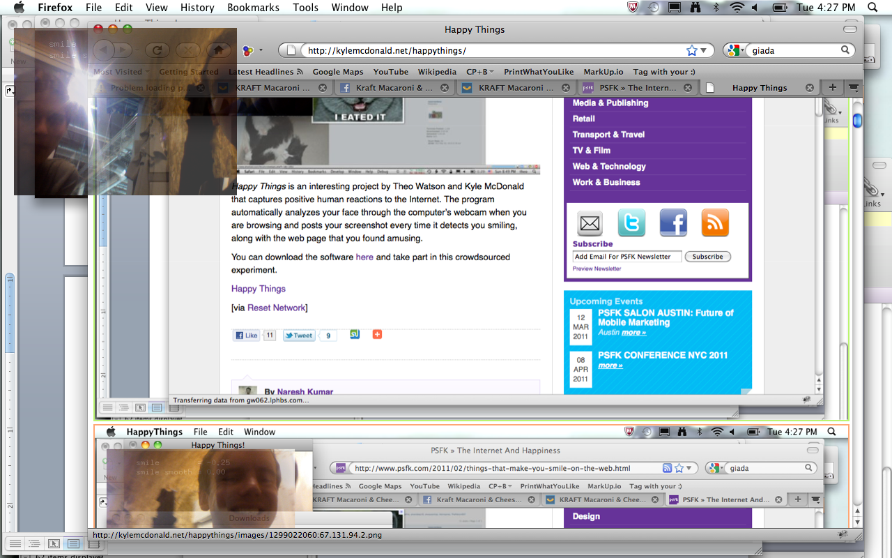
Task: Bookmark page with the star icon
Action: pos(691,50)
